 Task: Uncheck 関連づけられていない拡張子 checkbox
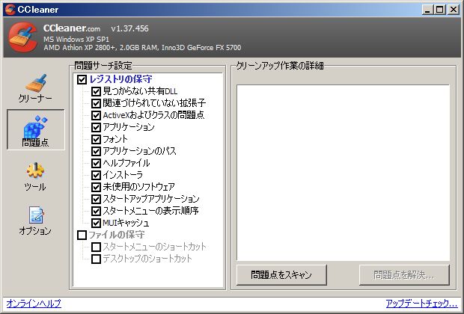click(x=96, y=103)
